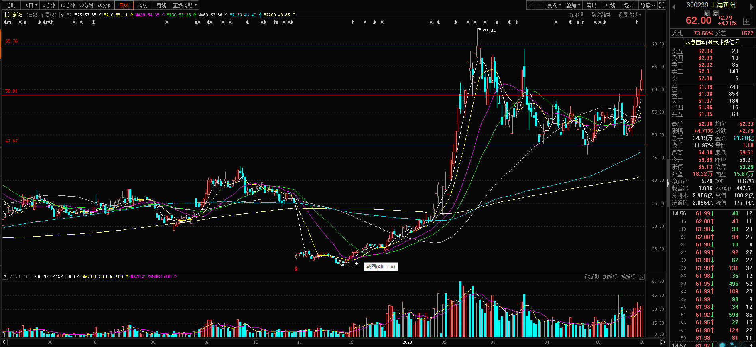This screenshot has width=756, height=347.
Task: Select the 60分钟 period tab
Action: pos(105,5)
